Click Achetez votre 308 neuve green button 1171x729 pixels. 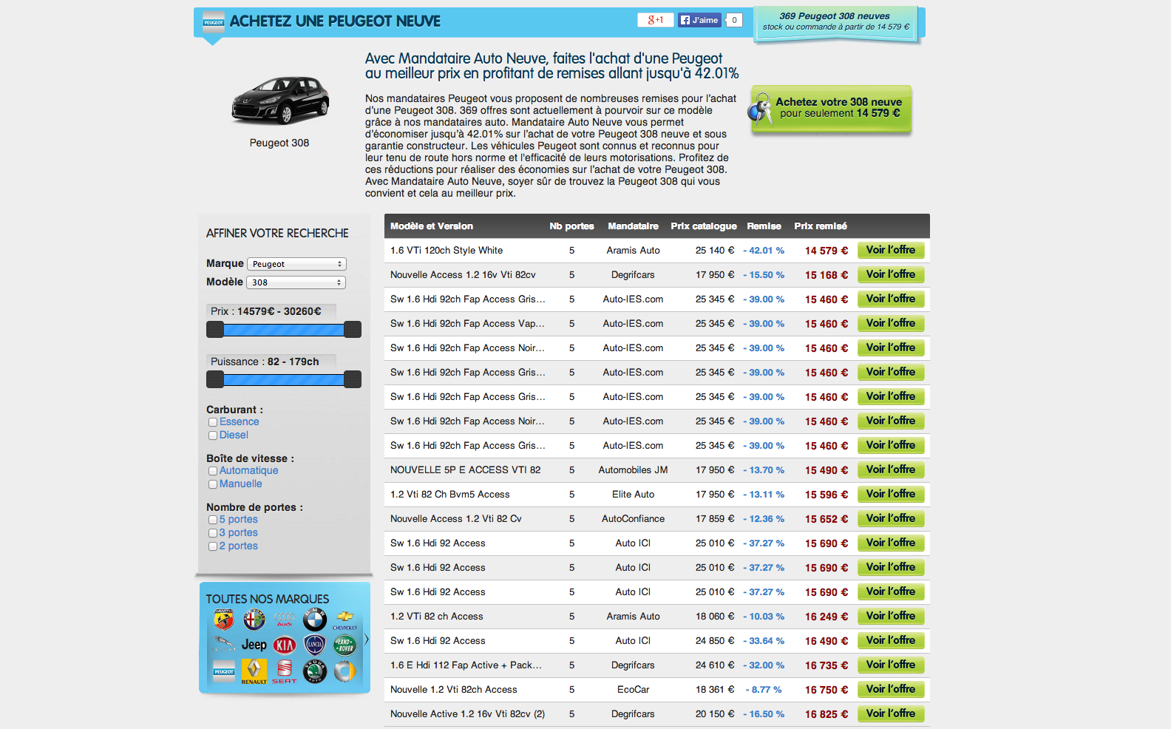click(x=832, y=109)
